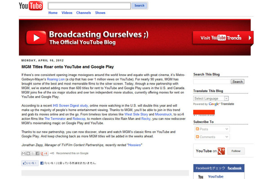Viewport: 274px width, 179px height.
Task: Expand the Comments subscribe dropdown arrow
Action: coord(227,137)
